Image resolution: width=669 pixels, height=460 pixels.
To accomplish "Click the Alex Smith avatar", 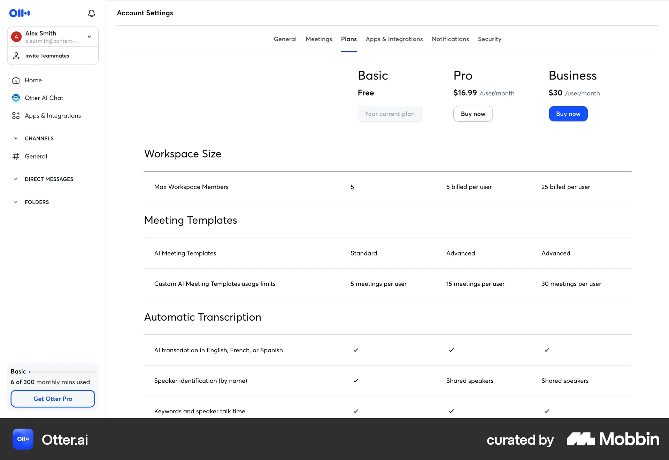I will coord(16,37).
